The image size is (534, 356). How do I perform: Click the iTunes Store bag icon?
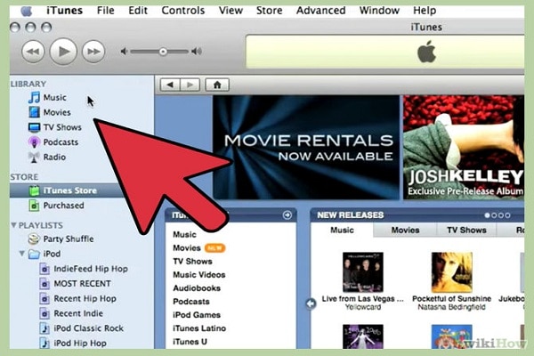point(34,190)
